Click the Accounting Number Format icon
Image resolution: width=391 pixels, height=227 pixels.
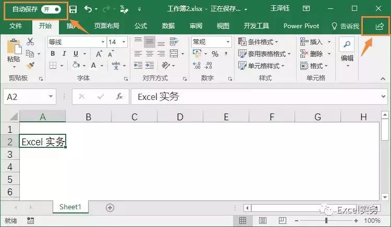click(x=197, y=53)
